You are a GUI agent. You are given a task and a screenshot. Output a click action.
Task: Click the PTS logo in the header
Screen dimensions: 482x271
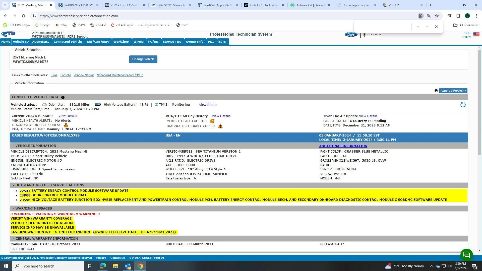coord(8,34)
